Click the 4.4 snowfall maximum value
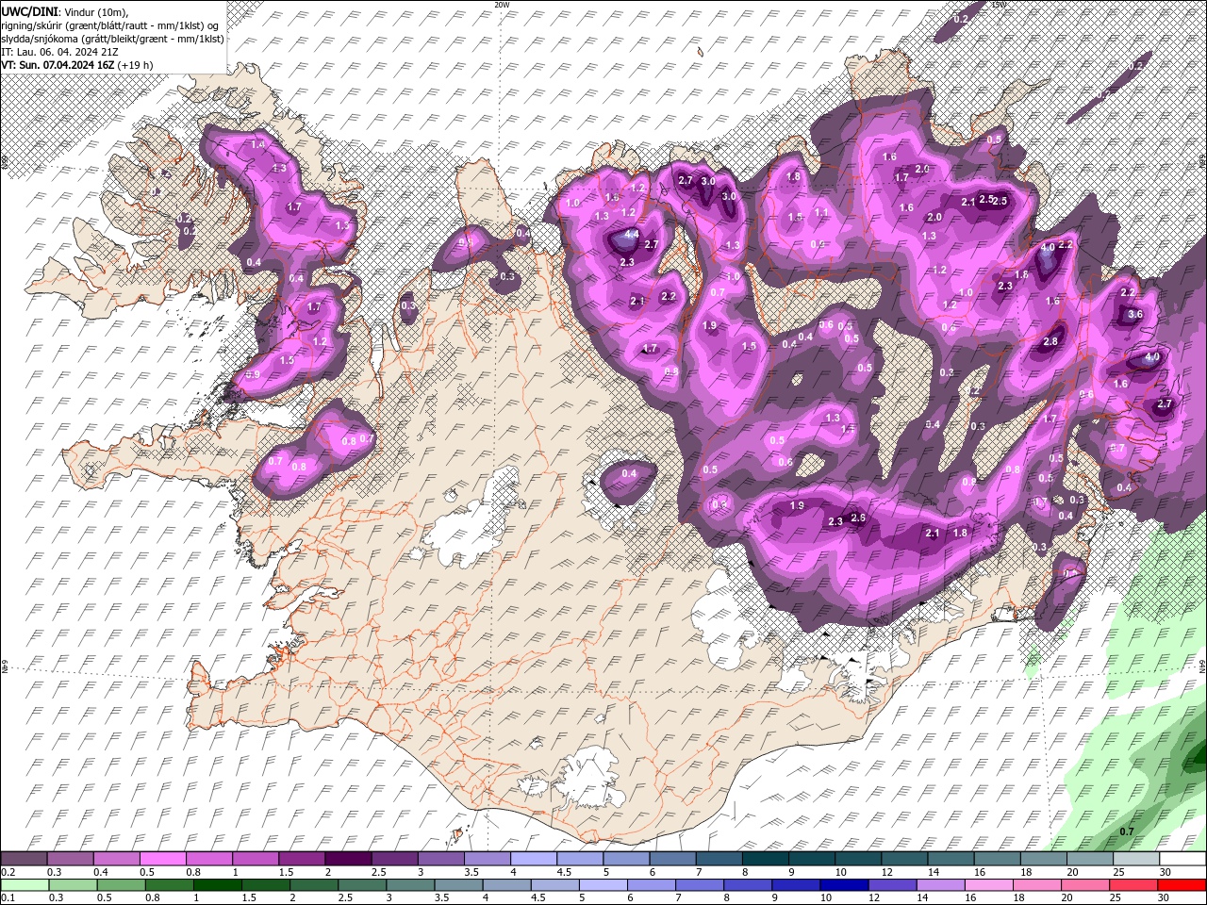The width and height of the screenshot is (1207, 905). click(x=632, y=235)
